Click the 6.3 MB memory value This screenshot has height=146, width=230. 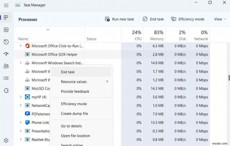point(158,46)
